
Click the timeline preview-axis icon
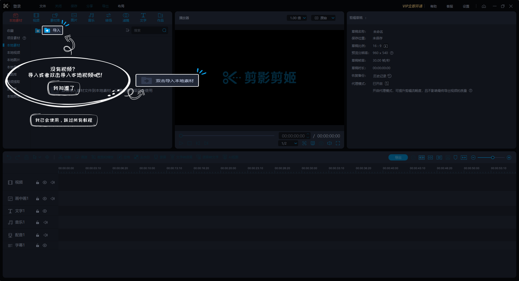(x=439, y=158)
